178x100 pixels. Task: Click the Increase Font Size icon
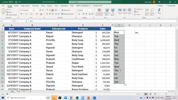tap(40, 10)
